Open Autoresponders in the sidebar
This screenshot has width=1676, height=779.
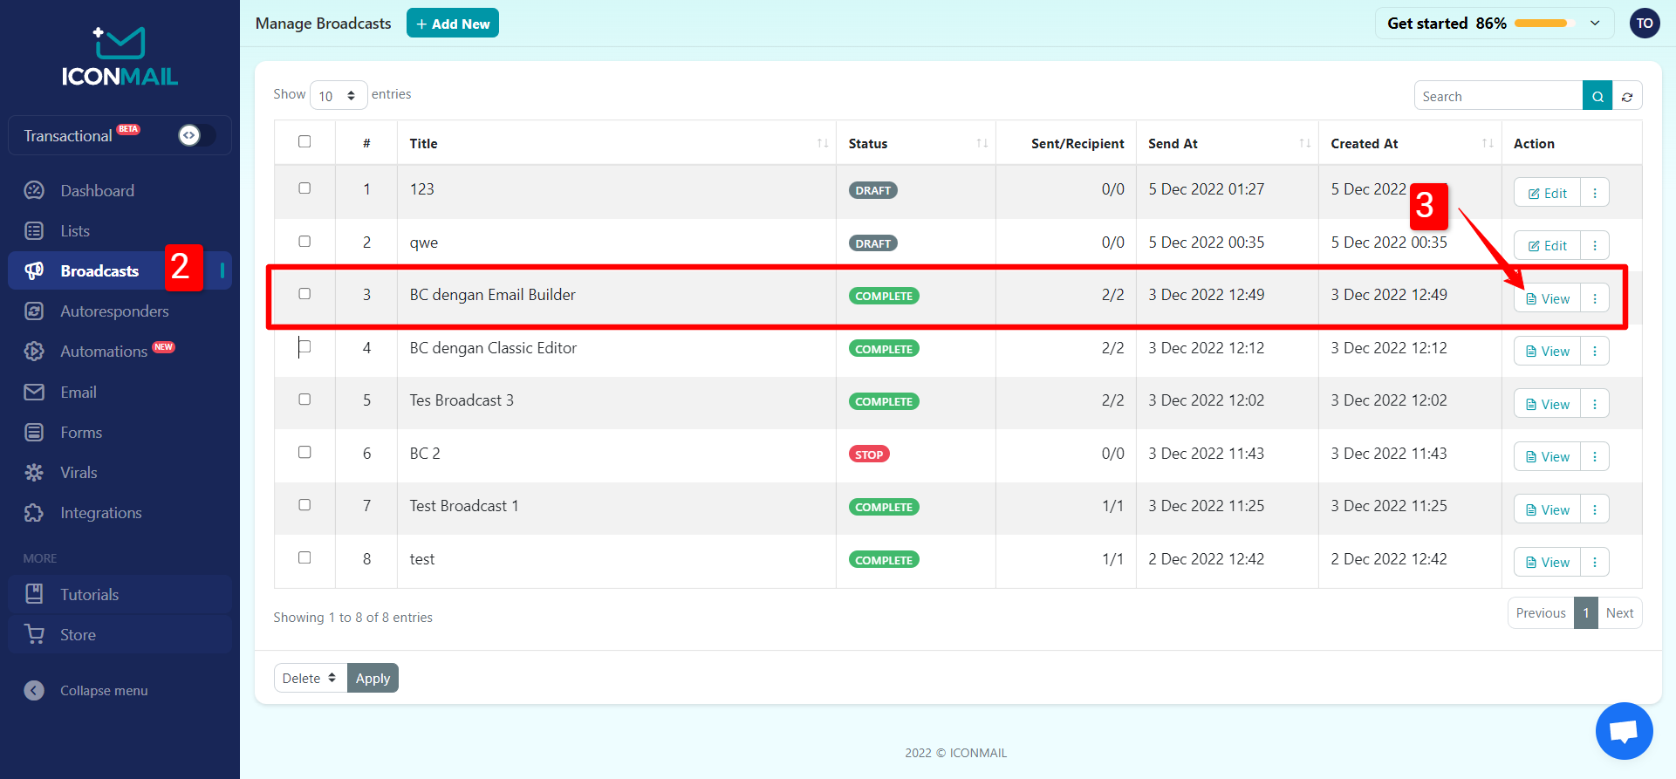(114, 311)
